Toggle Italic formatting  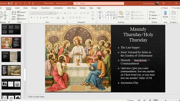pyautogui.click(x=34, y=18)
